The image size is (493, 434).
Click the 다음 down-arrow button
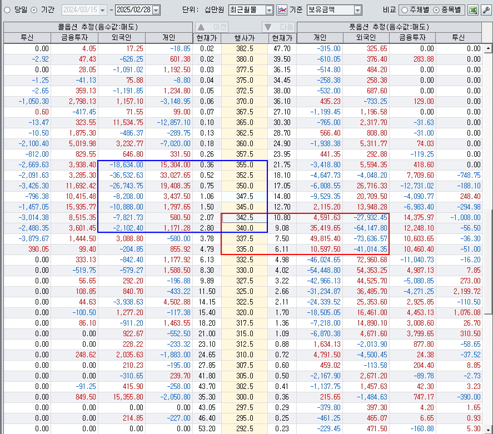(x=278, y=27)
